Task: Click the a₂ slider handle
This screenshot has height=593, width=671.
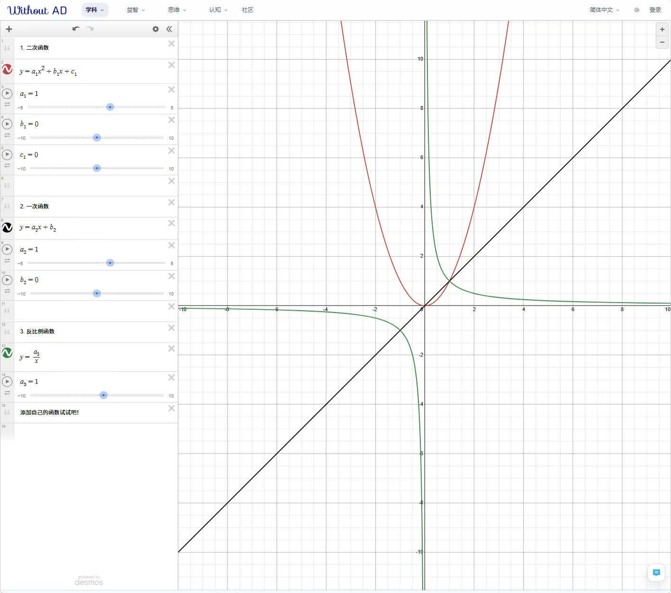Action: coord(110,263)
